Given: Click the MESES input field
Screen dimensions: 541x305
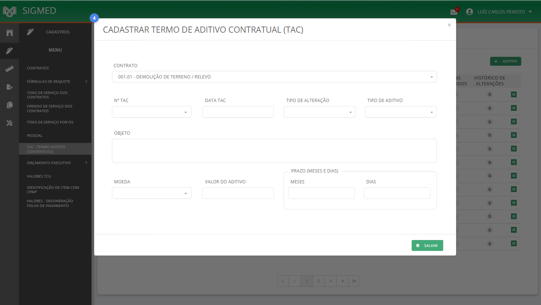Looking at the screenshot, I should (321, 193).
